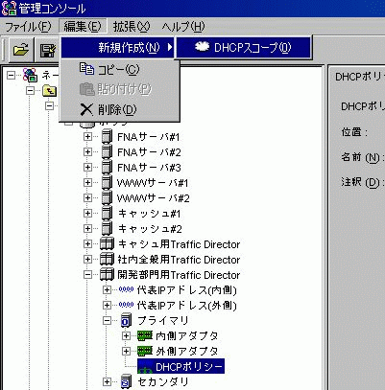Screen dimensions: 385x390
Task: Expand 代表IPアドレス(外側) node
Action: click(x=107, y=306)
